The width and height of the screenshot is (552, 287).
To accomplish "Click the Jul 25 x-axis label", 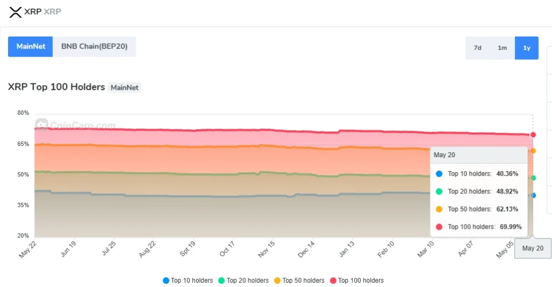I will point(108,248).
